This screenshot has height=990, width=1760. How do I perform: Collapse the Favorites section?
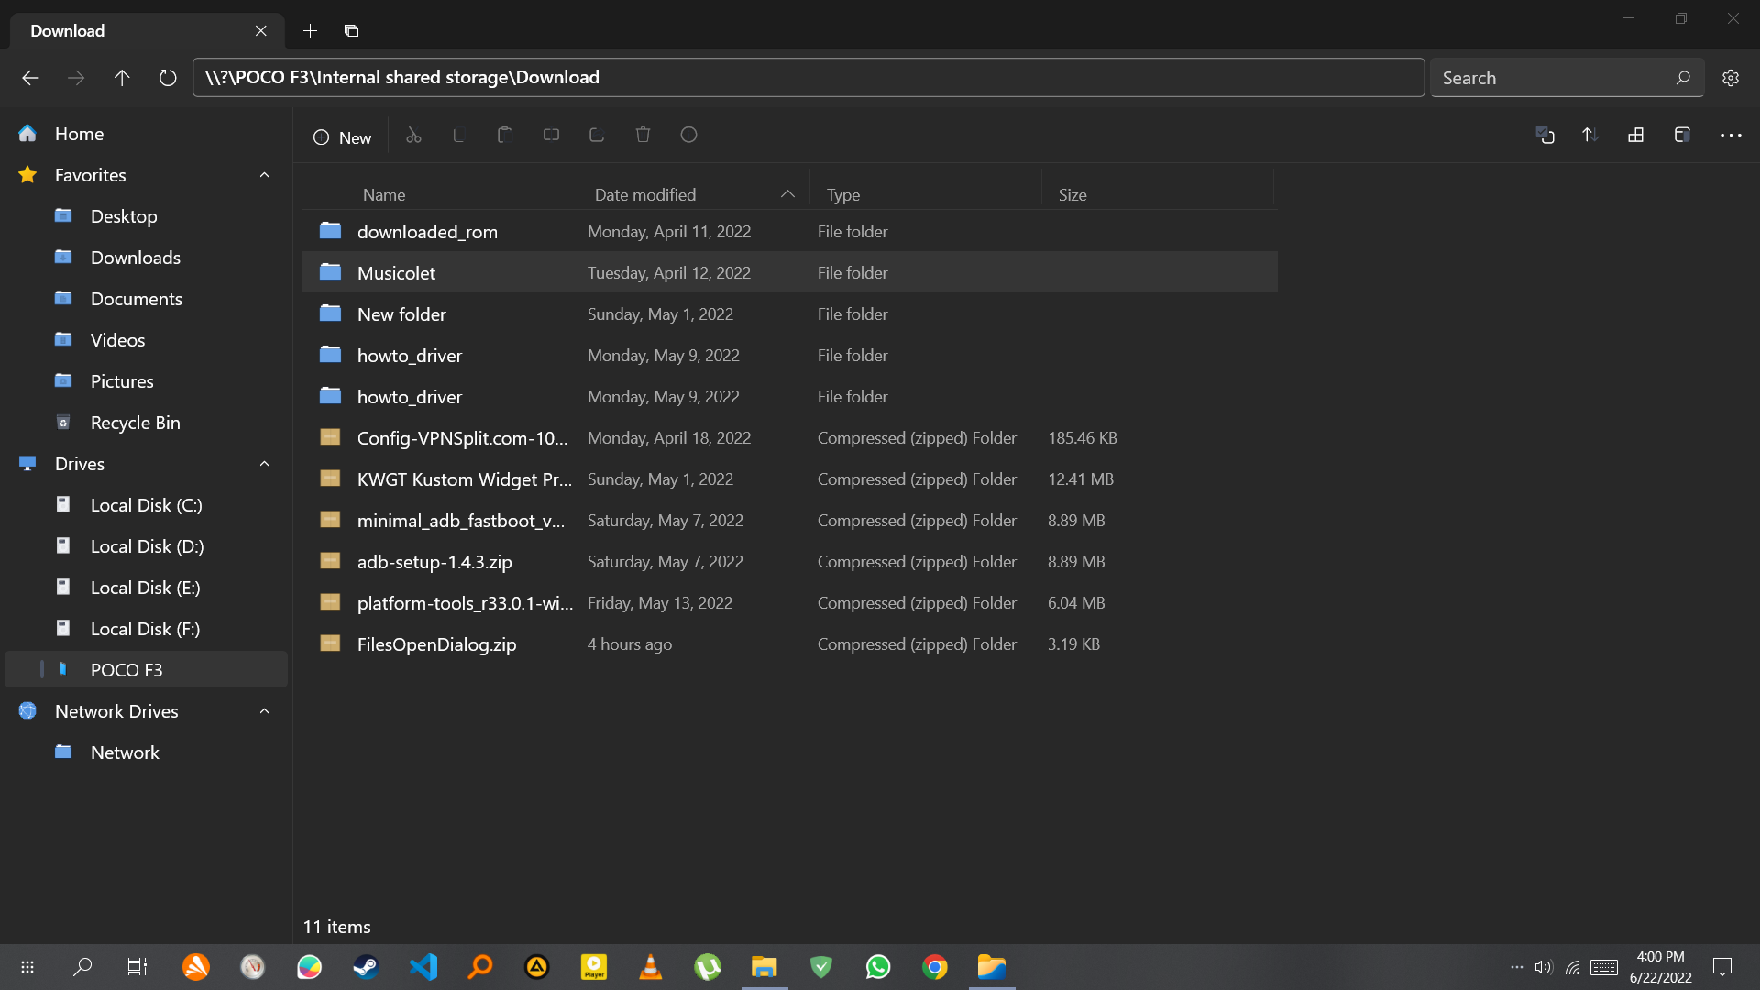[x=264, y=175]
